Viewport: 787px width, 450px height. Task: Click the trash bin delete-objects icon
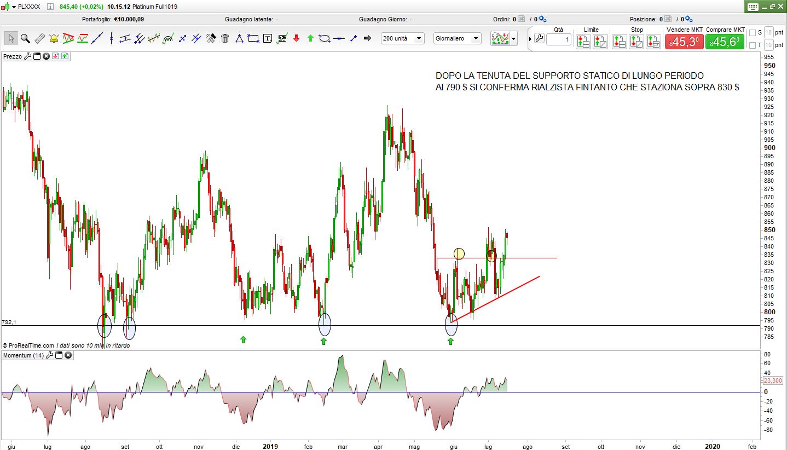[x=225, y=38]
